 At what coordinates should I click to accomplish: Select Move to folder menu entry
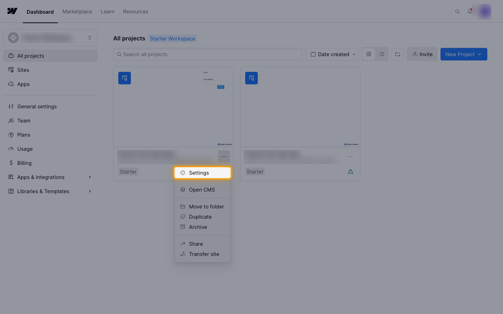(x=202, y=206)
